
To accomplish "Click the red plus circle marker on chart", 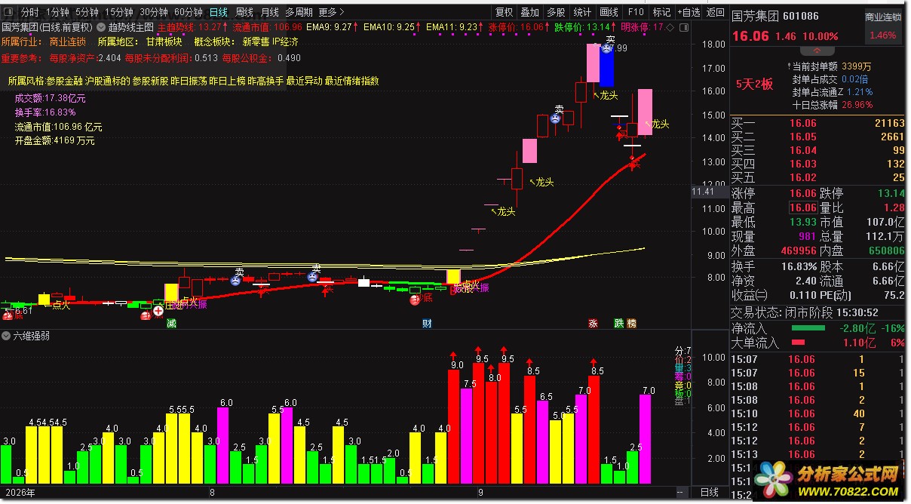I will 158,310.
